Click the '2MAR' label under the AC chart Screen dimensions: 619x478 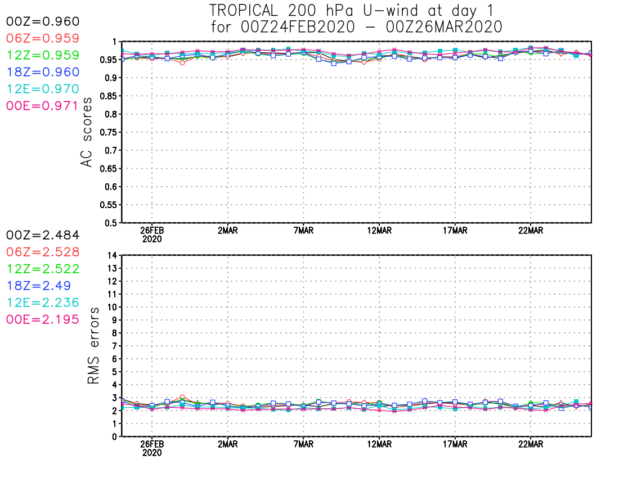(228, 231)
